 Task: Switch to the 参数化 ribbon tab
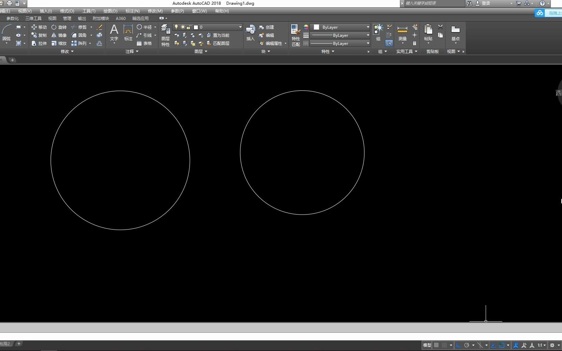[x=12, y=19]
